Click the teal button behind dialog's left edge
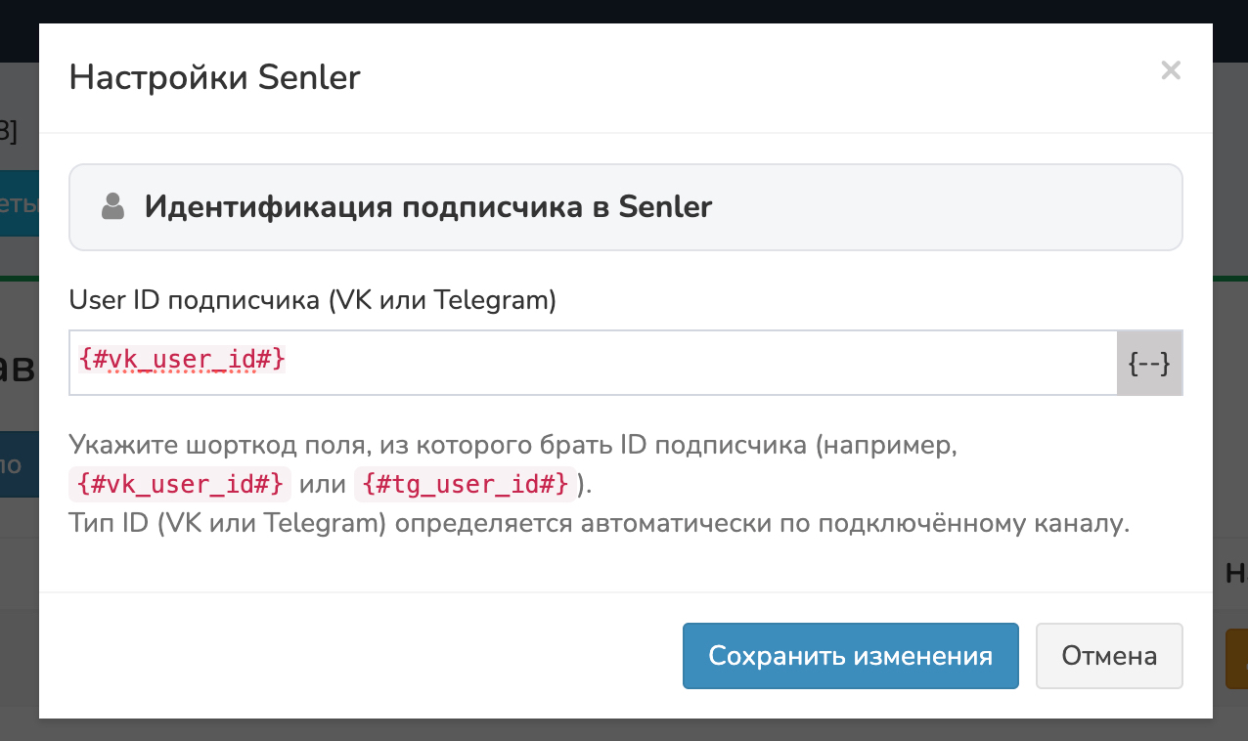1248x741 pixels. click(x=19, y=203)
